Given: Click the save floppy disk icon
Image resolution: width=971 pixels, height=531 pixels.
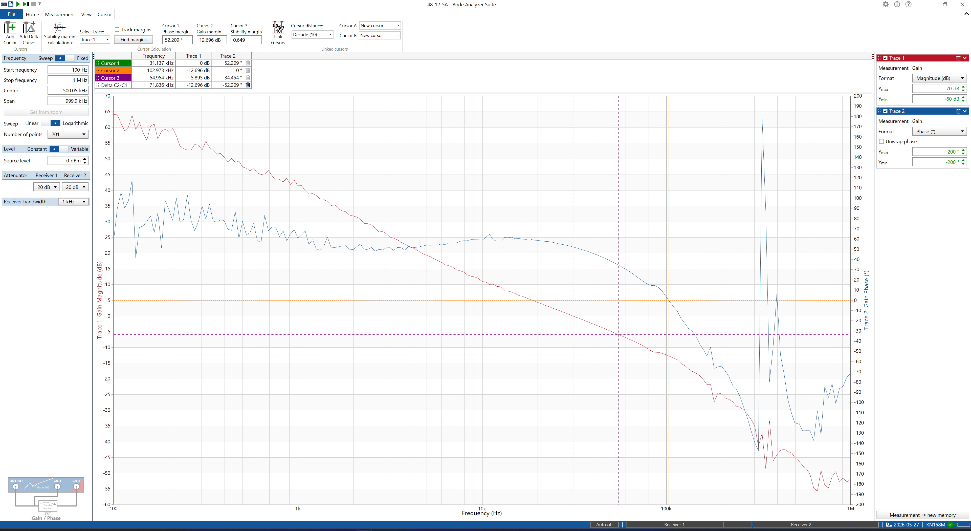Looking at the screenshot, I should 11,4.
